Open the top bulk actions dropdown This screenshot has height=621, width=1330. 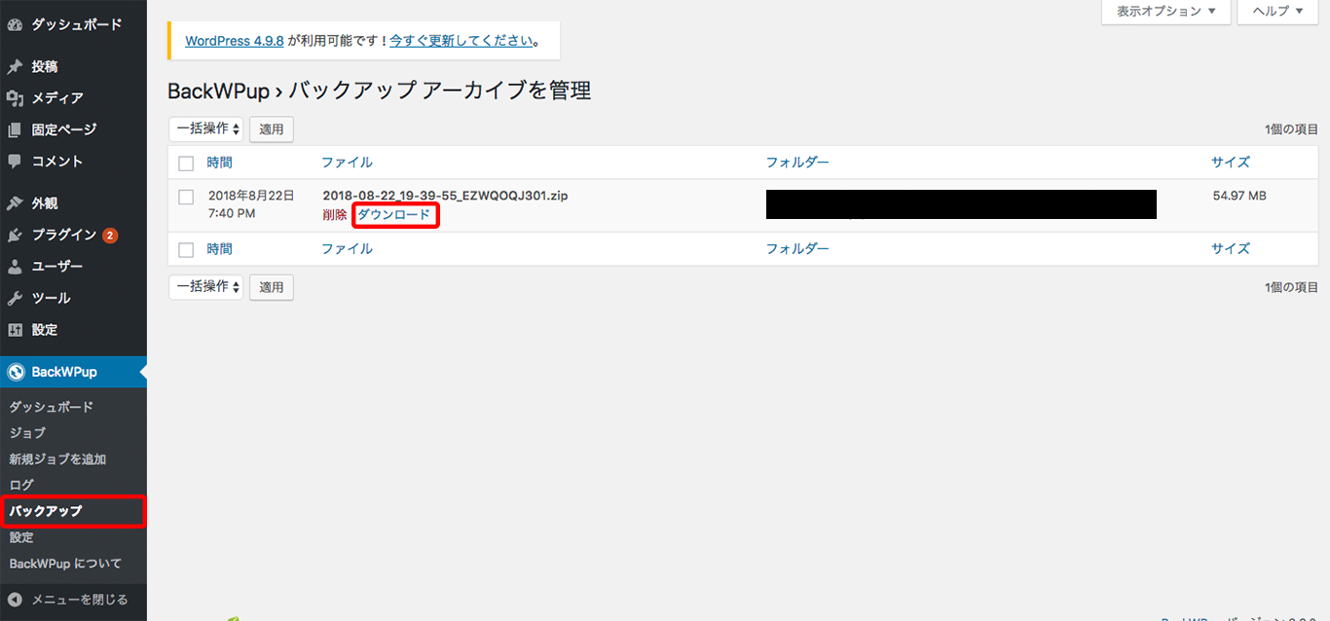[x=205, y=128]
